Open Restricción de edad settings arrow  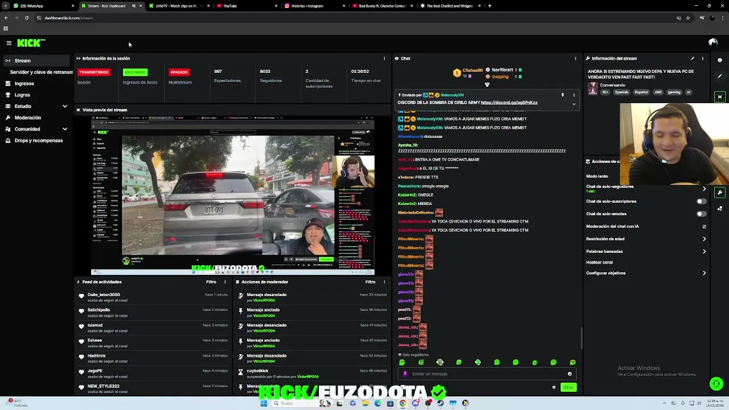[x=704, y=239]
